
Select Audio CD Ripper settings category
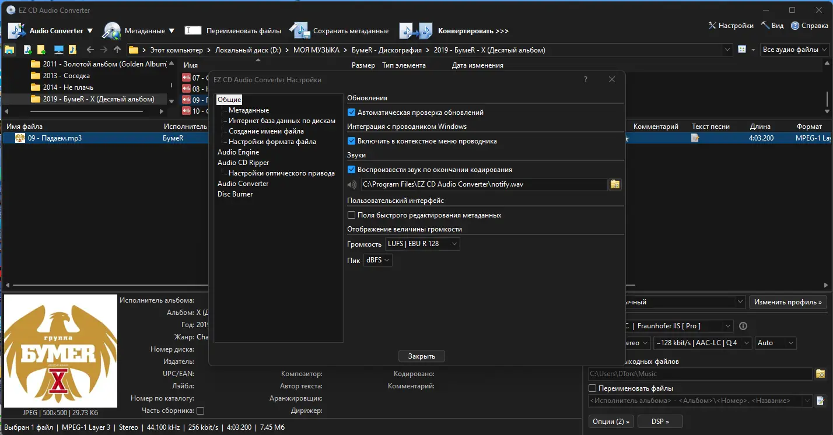243,163
